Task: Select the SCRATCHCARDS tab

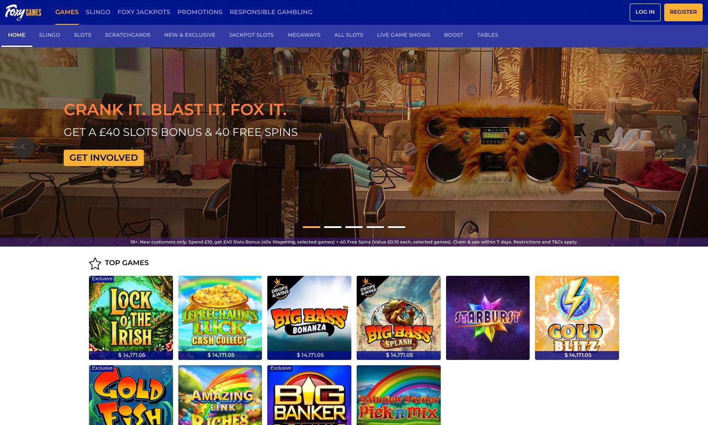Action: coord(128,35)
